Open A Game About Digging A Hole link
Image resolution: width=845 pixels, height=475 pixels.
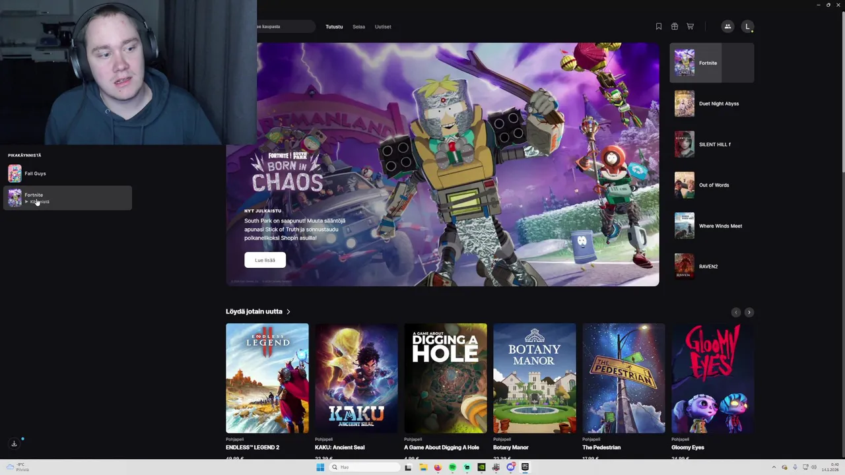442,447
